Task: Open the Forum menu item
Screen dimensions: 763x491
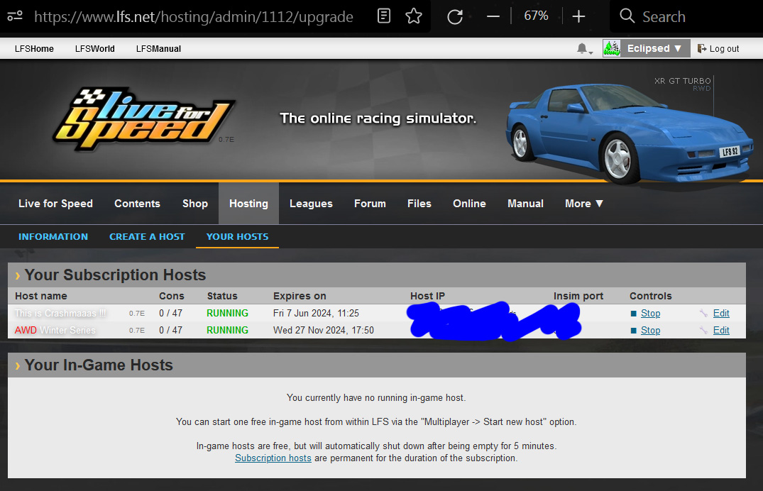Action: [370, 204]
